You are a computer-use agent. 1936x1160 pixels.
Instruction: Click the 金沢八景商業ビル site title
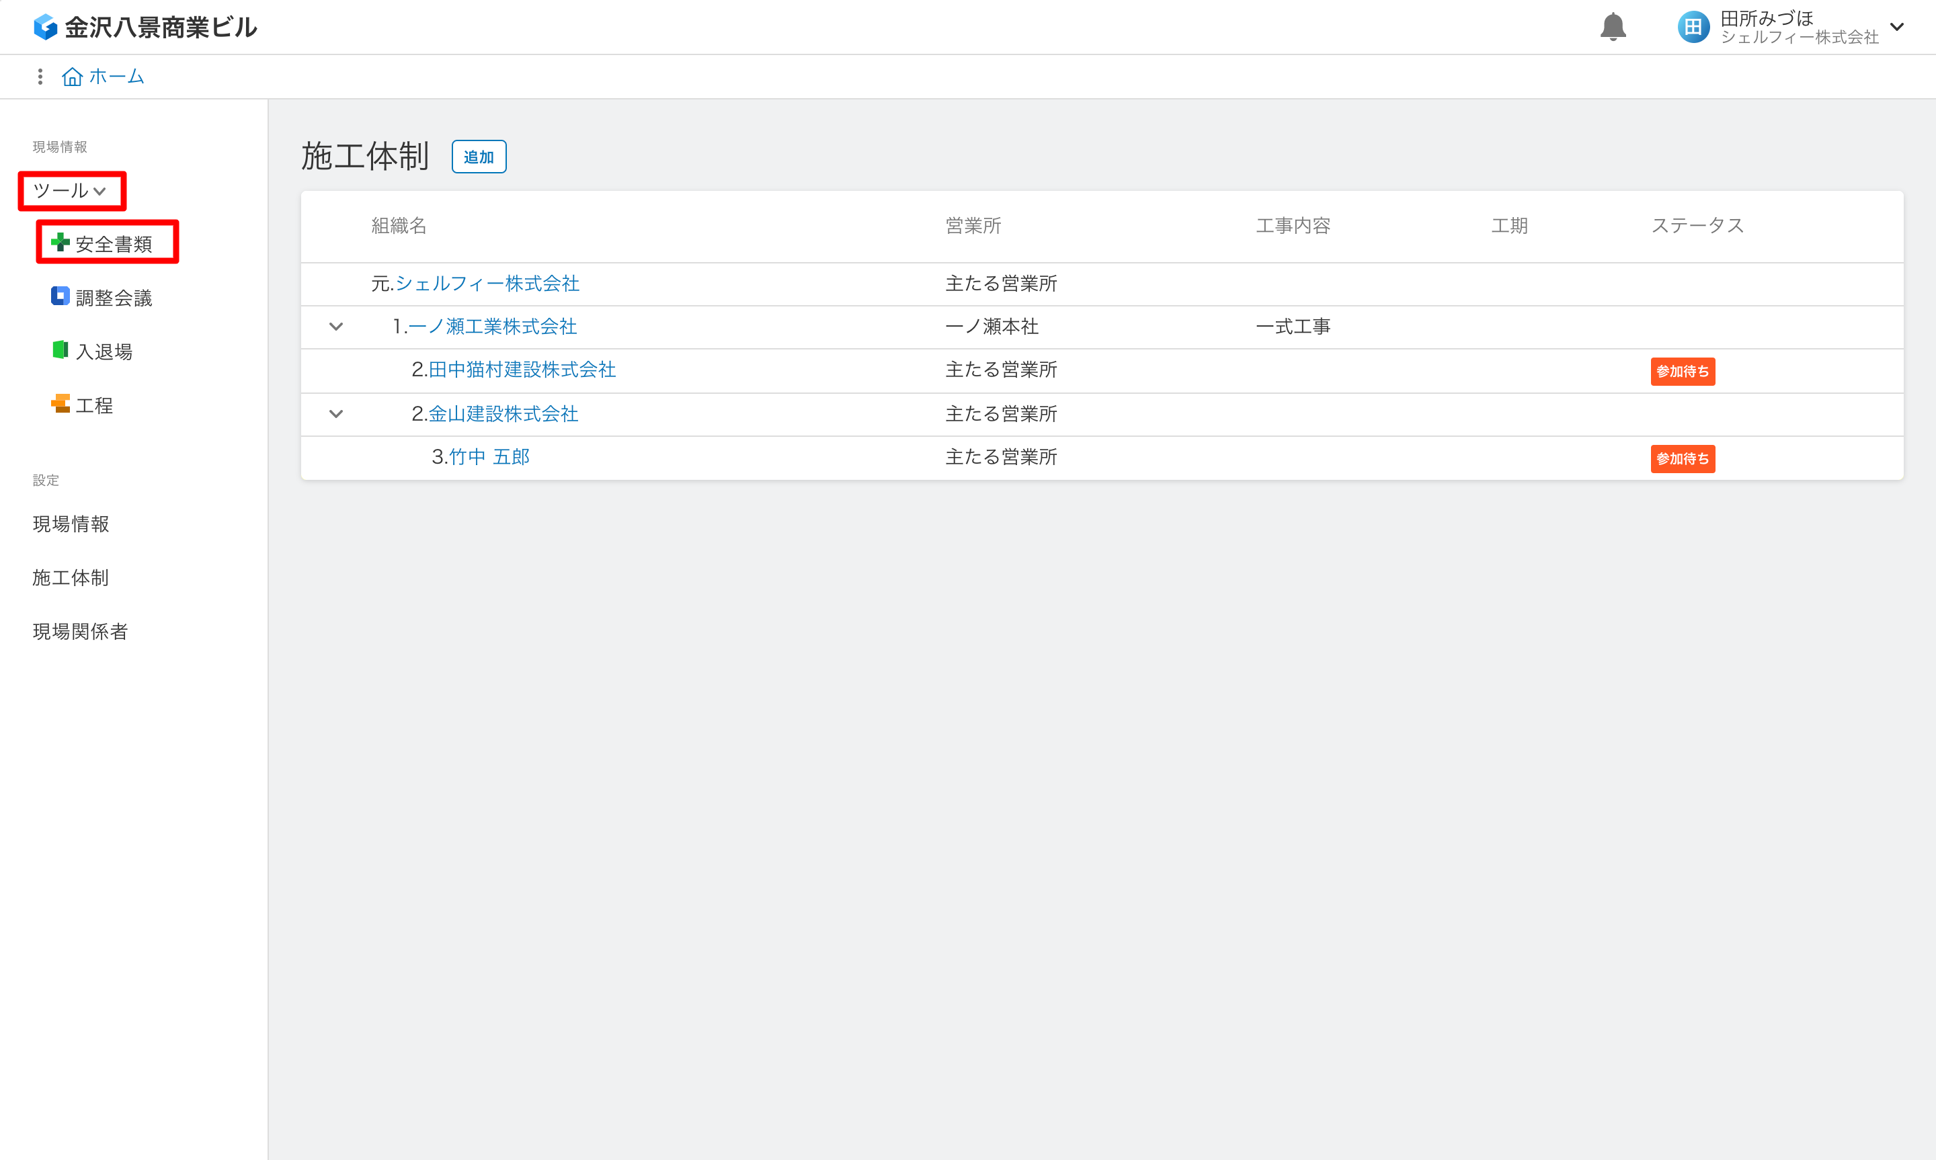coord(161,28)
